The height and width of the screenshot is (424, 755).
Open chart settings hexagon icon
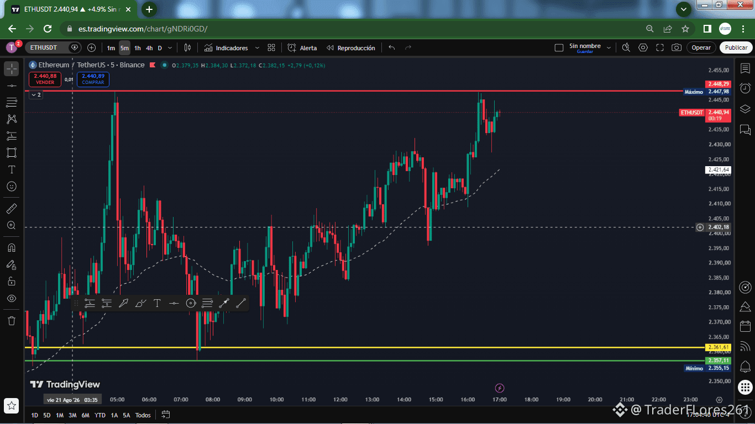pyautogui.click(x=643, y=47)
